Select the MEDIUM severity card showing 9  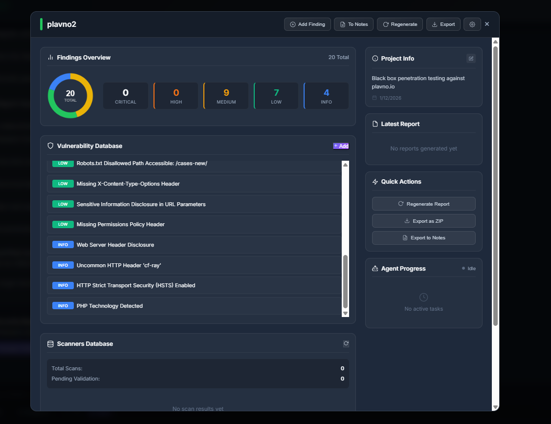tap(226, 95)
